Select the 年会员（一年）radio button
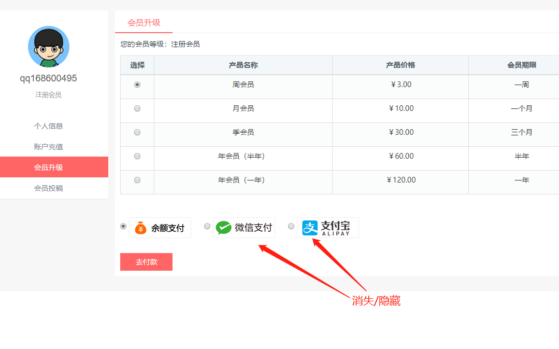This screenshot has height=349, width=559. pyautogui.click(x=137, y=180)
